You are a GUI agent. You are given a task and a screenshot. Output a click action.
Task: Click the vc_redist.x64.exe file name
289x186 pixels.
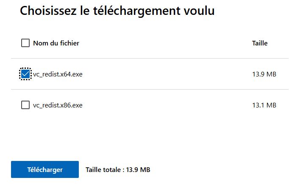tap(58, 74)
